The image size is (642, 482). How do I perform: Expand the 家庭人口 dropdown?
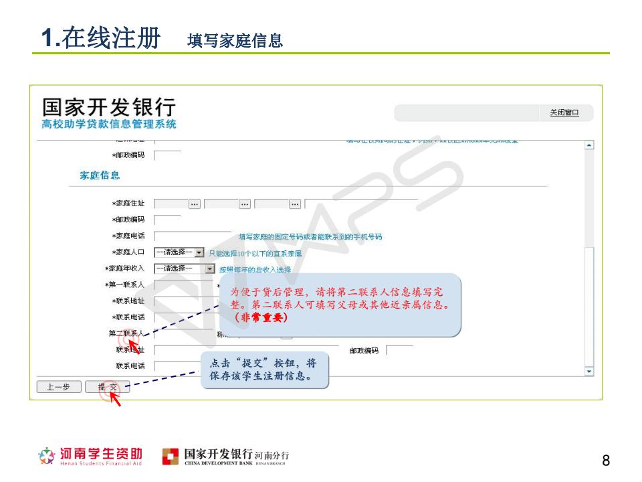click(x=199, y=253)
